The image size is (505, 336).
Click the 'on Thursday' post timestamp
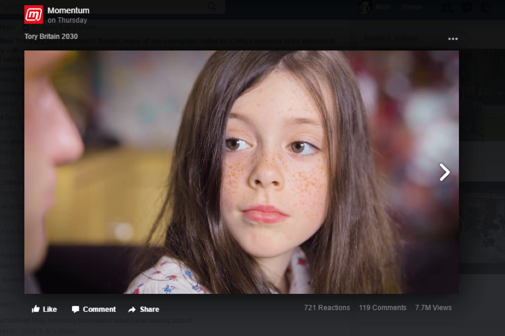click(x=67, y=21)
